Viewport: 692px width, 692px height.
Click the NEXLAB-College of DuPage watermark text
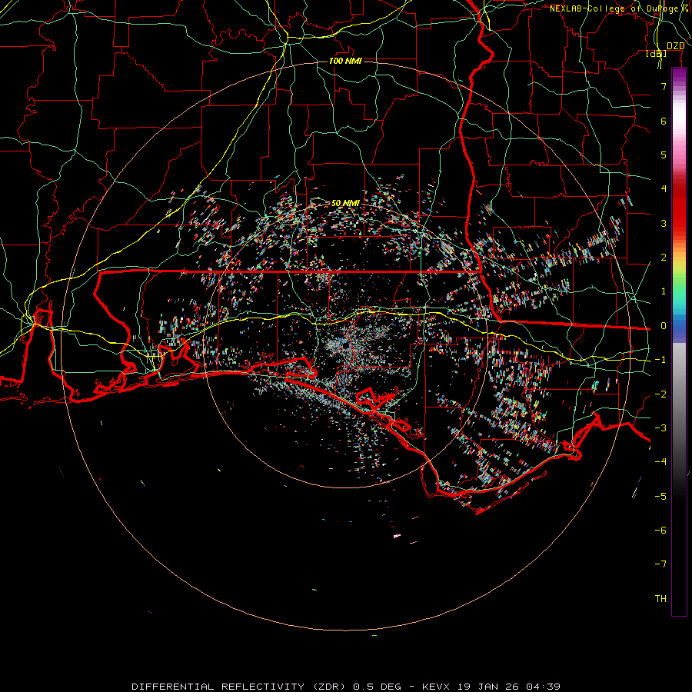(x=617, y=8)
